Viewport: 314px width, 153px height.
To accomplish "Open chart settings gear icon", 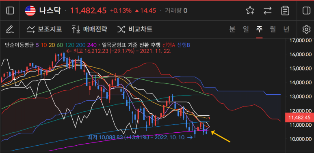I will coord(306,29).
